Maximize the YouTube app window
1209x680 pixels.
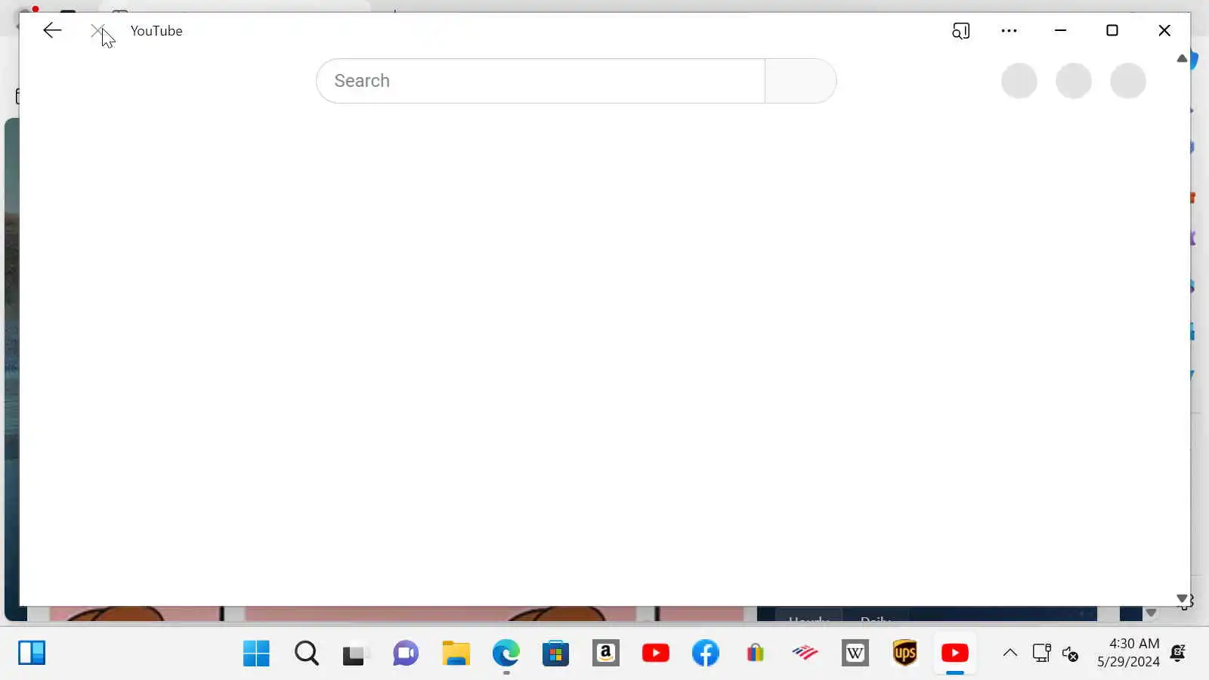pos(1112,30)
